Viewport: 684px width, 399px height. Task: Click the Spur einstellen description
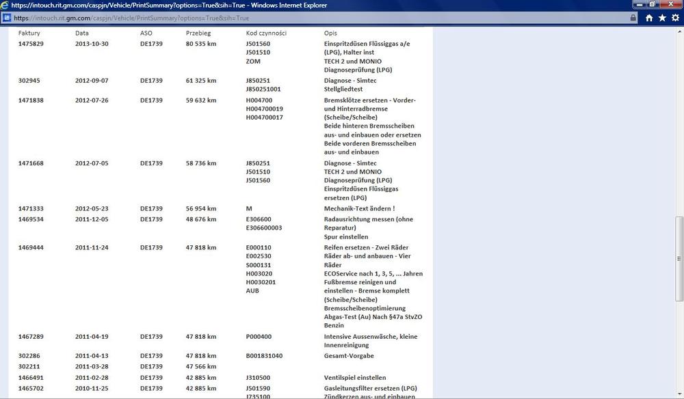tap(346, 237)
